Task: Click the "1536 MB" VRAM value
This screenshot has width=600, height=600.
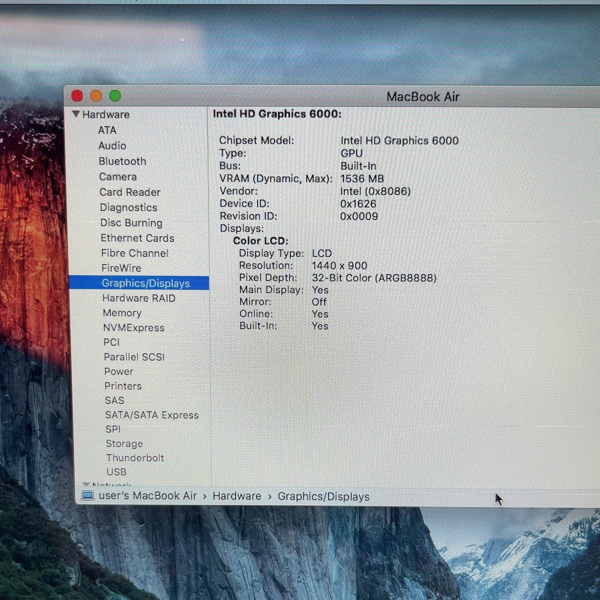Action: click(362, 178)
